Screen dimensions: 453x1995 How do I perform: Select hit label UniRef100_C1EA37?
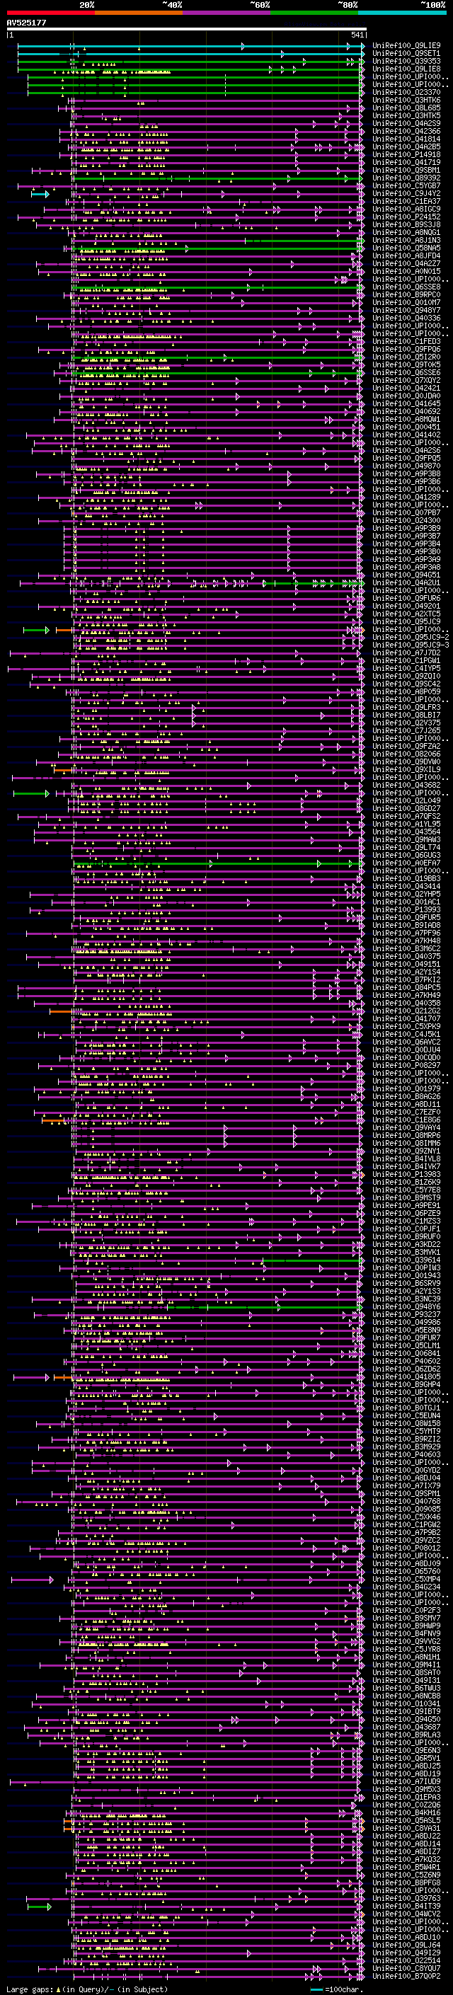pyautogui.click(x=406, y=202)
